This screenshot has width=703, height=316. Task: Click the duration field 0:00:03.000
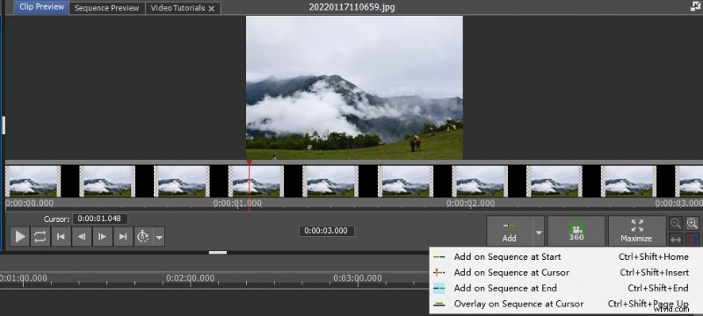[x=326, y=231]
